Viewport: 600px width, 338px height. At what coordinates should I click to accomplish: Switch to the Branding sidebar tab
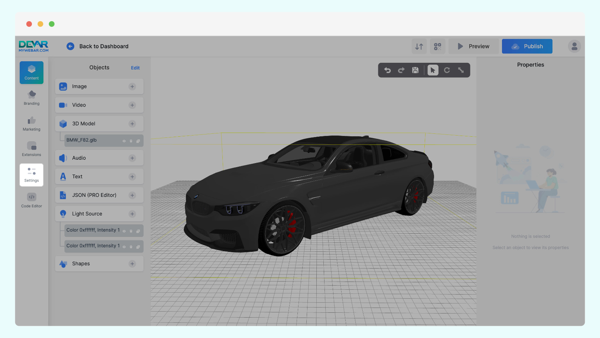click(32, 98)
